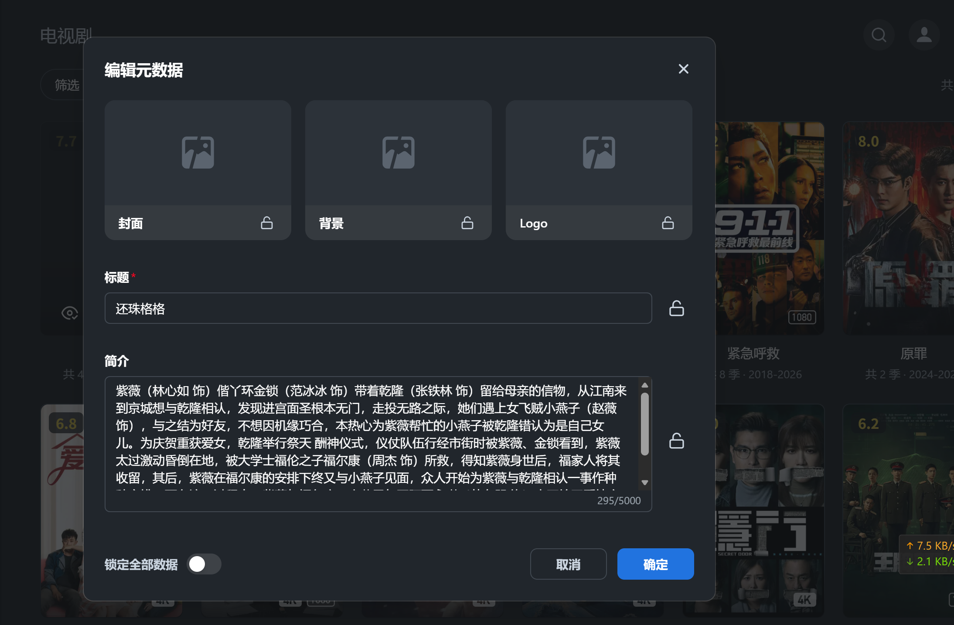The width and height of the screenshot is (954, 625).
Task: Toggle the lock icon for 封面
Action: pyautogui.click(x=267, y=223)
